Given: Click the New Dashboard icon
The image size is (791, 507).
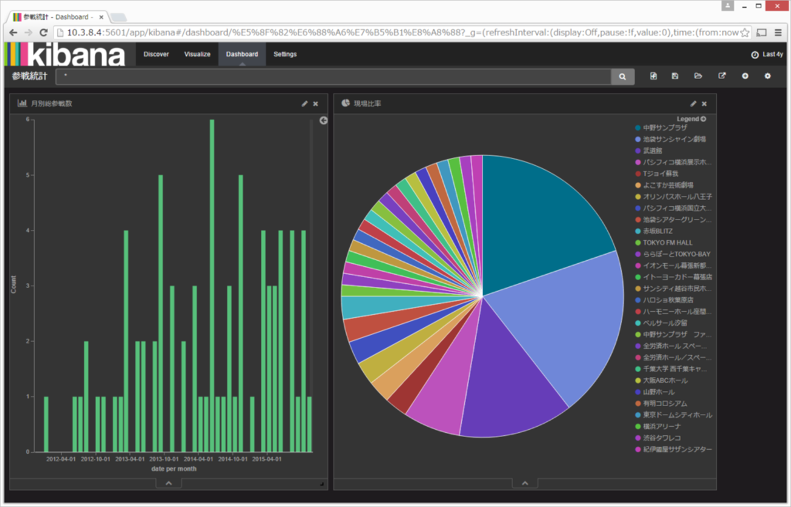Looking at the screenshot, I should click(x=653, y=76).
